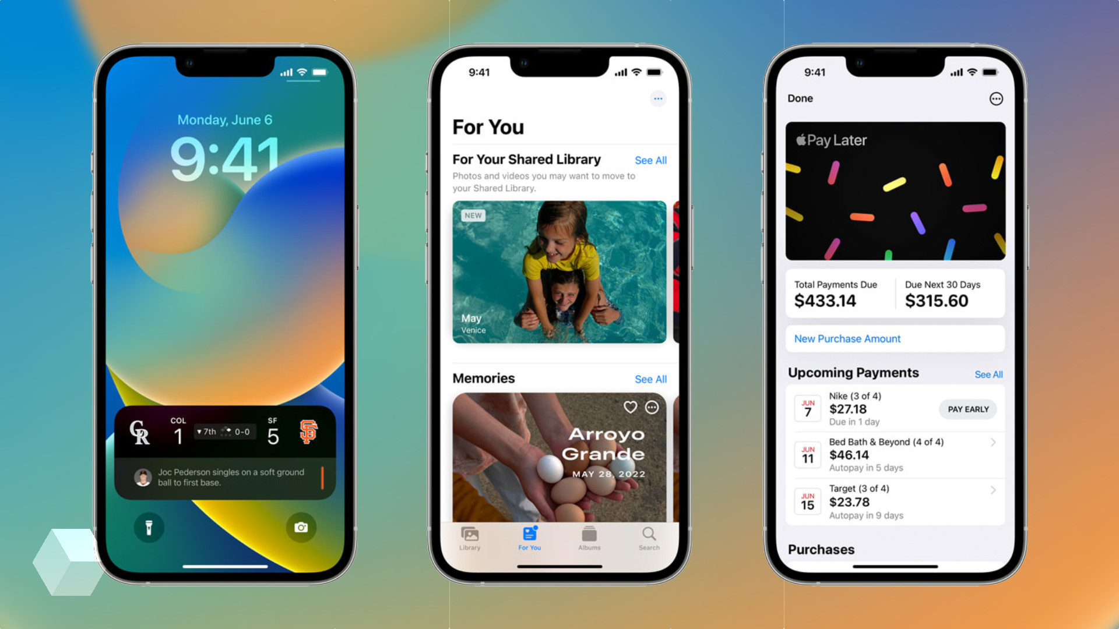Tap See All for Memories section
Screen dimensions: 1119x629
(649, 379)
